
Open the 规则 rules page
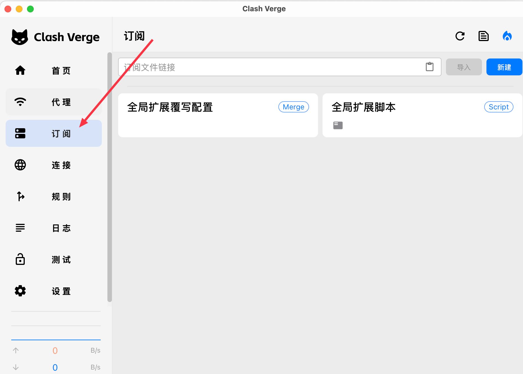pyautogui.click(x=54, y=196)
